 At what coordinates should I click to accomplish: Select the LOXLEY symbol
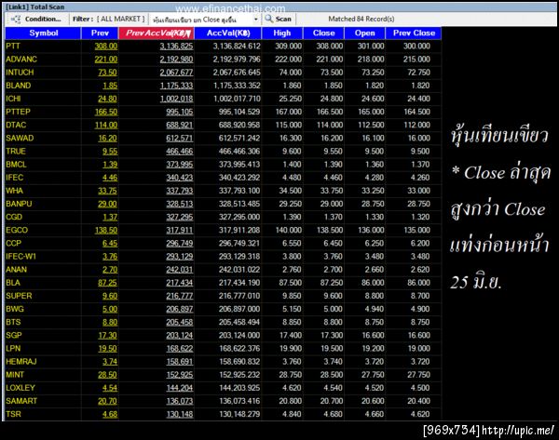pos(20,389)
